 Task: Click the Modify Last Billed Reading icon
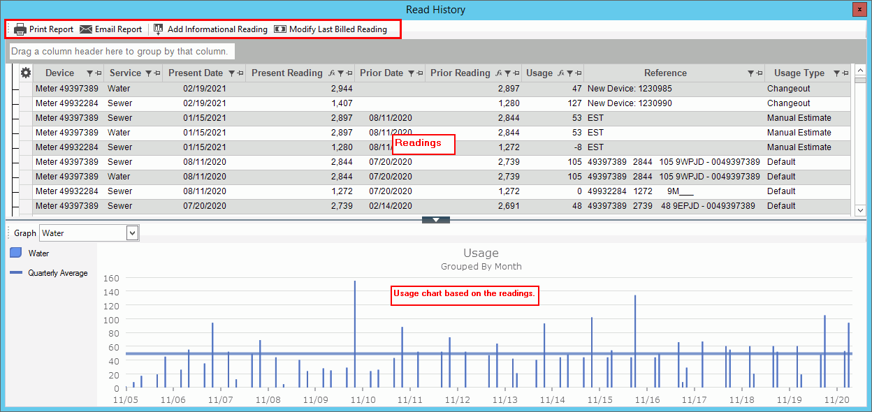pos(280,29)
